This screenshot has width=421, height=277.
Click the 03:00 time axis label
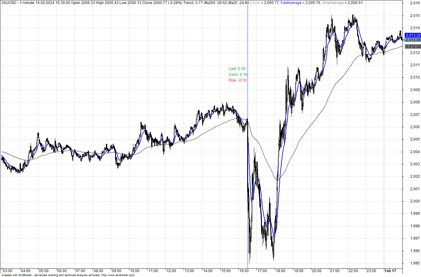click(x=7, y=271)
